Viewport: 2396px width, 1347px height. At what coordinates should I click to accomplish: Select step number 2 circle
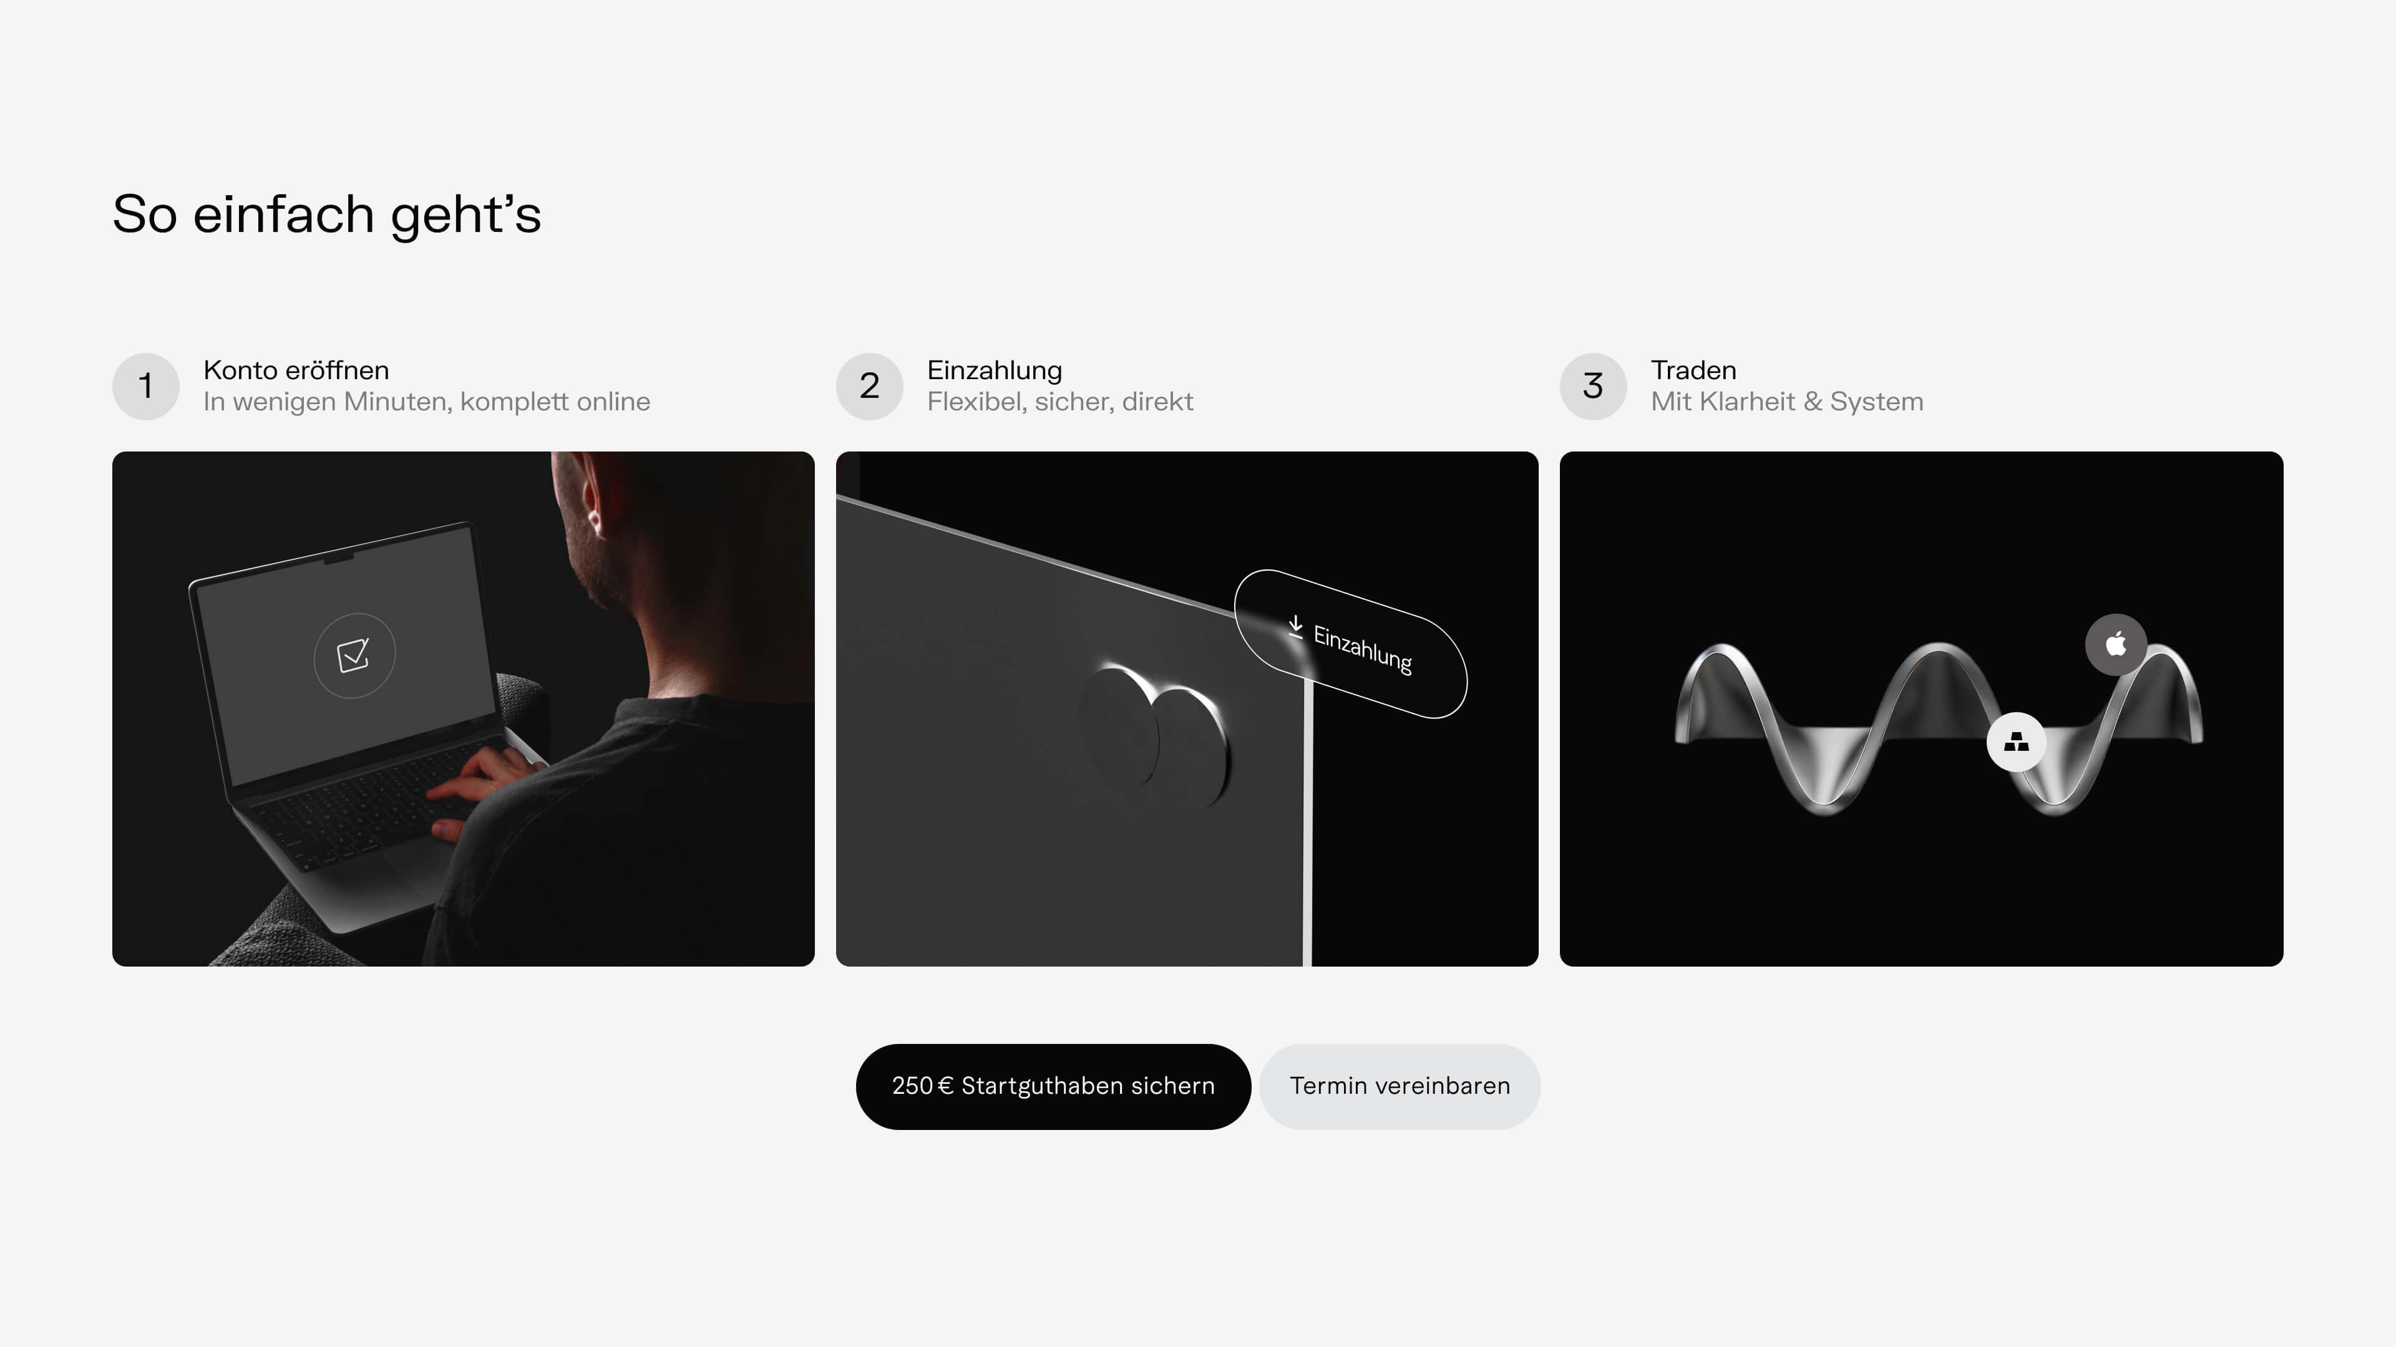pos(870,386)
